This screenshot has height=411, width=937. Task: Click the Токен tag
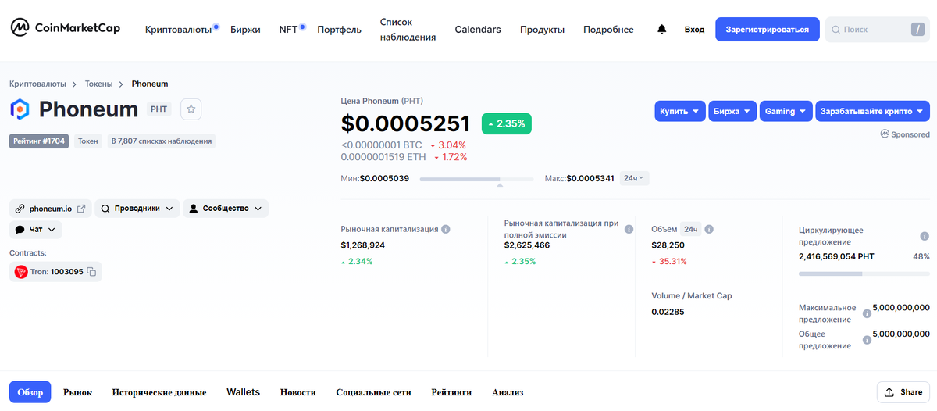click(x=88, y=141)
